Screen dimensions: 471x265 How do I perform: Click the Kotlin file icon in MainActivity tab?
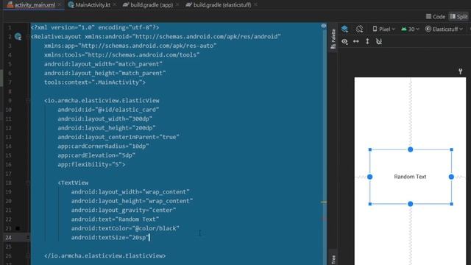coord(71,5)
